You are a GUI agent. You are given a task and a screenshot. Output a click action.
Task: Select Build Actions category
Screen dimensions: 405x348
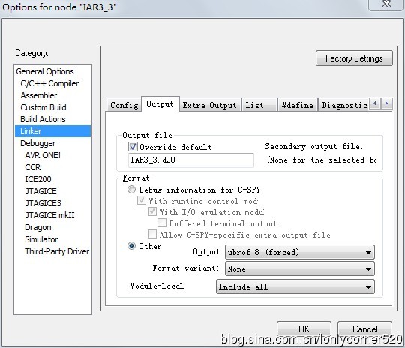[x=43, y=119]
